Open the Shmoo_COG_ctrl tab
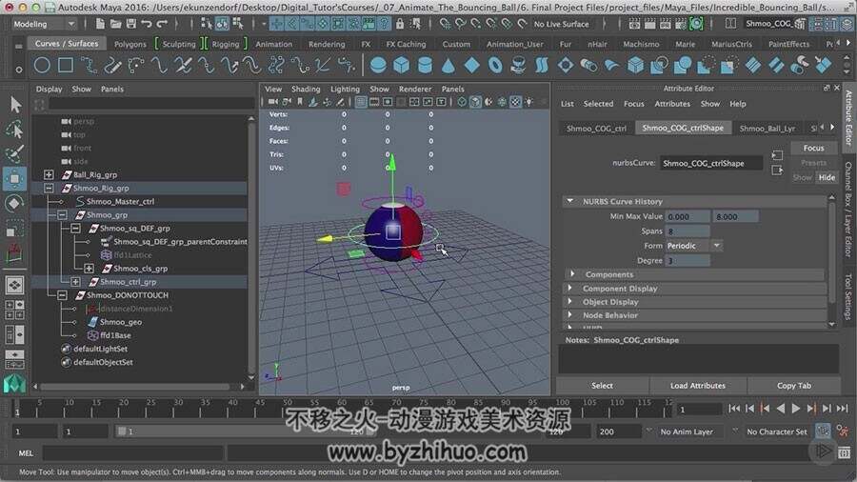 coord(596,129)
